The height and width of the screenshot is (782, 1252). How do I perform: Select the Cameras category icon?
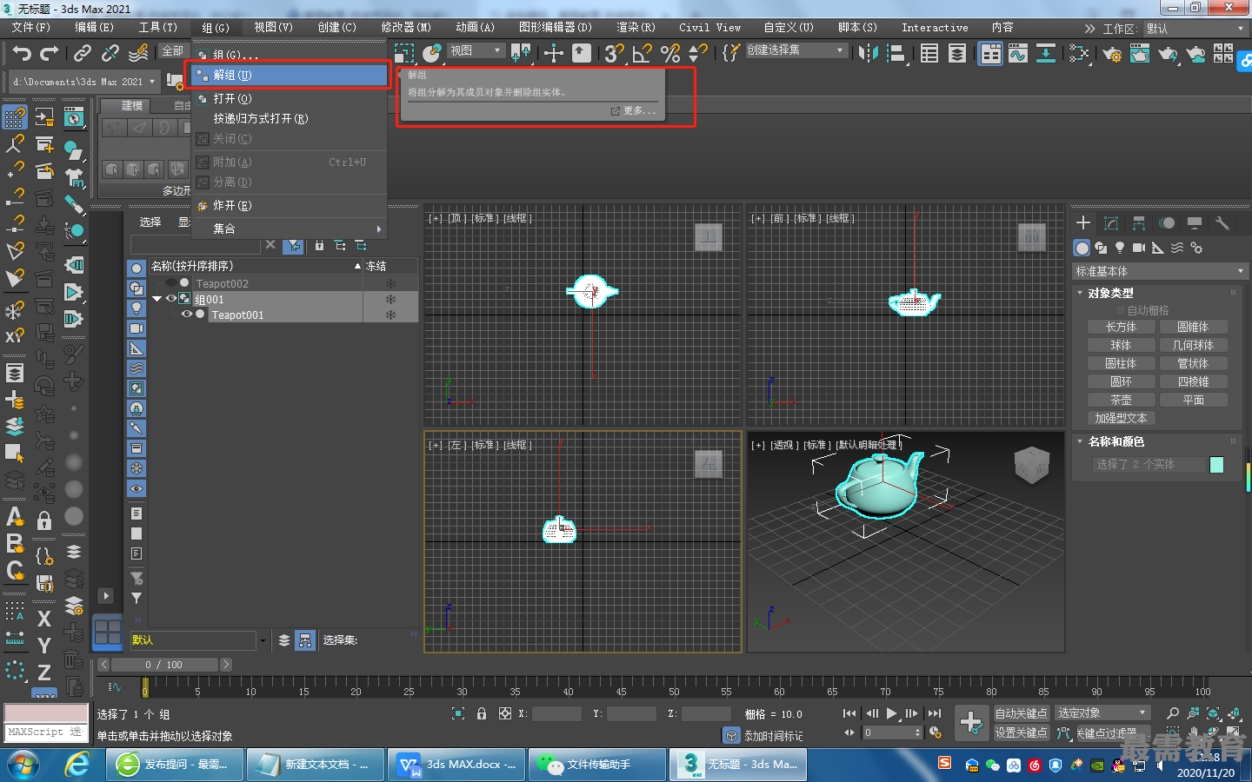(1139, 248)
